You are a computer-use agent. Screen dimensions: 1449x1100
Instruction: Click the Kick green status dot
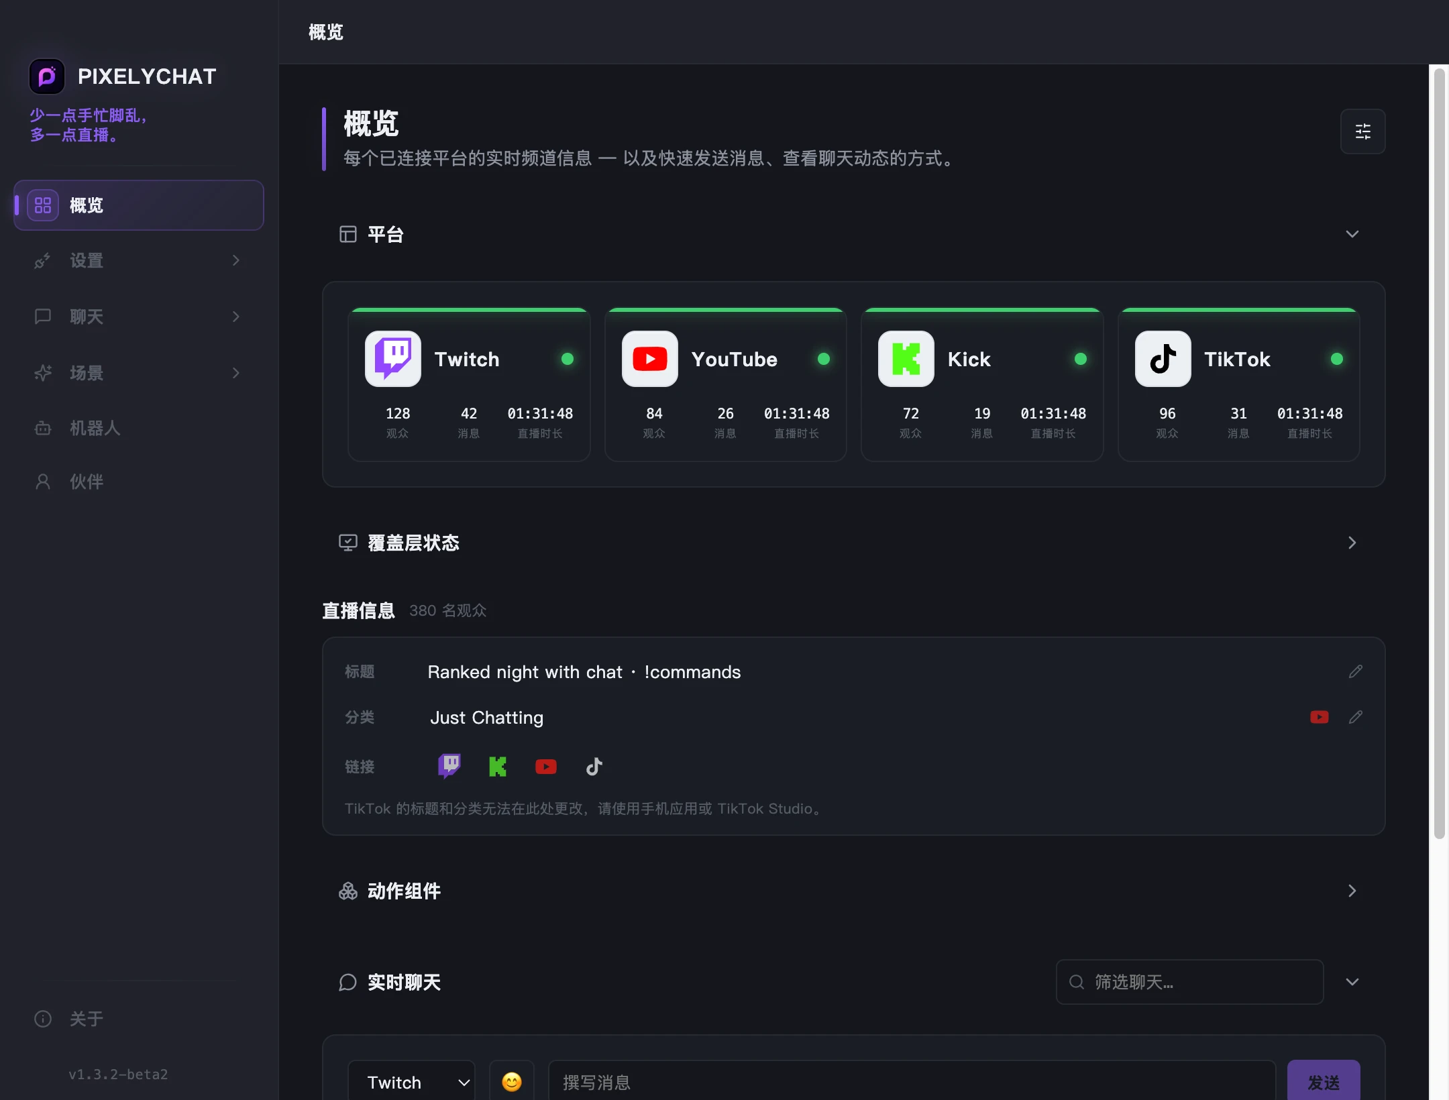1081,359
